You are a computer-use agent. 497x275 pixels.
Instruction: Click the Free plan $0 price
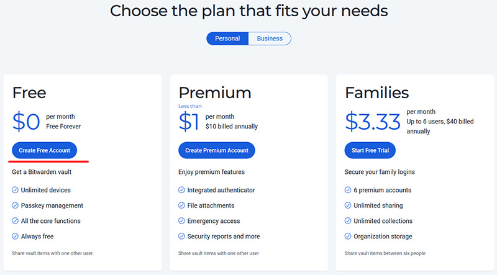26,122
